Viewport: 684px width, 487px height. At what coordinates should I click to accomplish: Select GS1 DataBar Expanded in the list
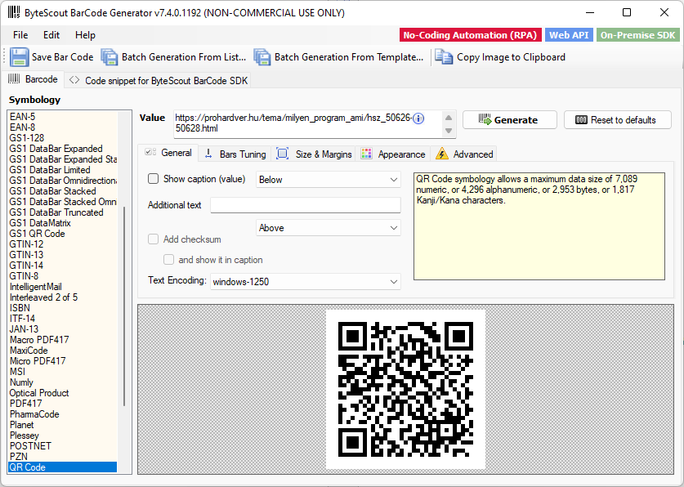[x=62, y=149]
